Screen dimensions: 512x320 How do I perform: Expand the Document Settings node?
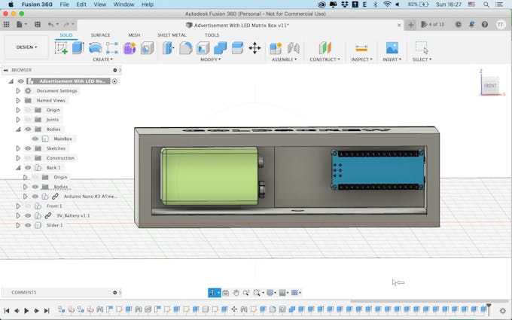(x=18, y=90)
